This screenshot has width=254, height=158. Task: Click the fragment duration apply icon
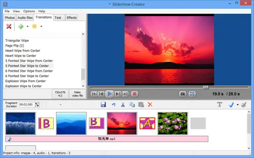37,105
